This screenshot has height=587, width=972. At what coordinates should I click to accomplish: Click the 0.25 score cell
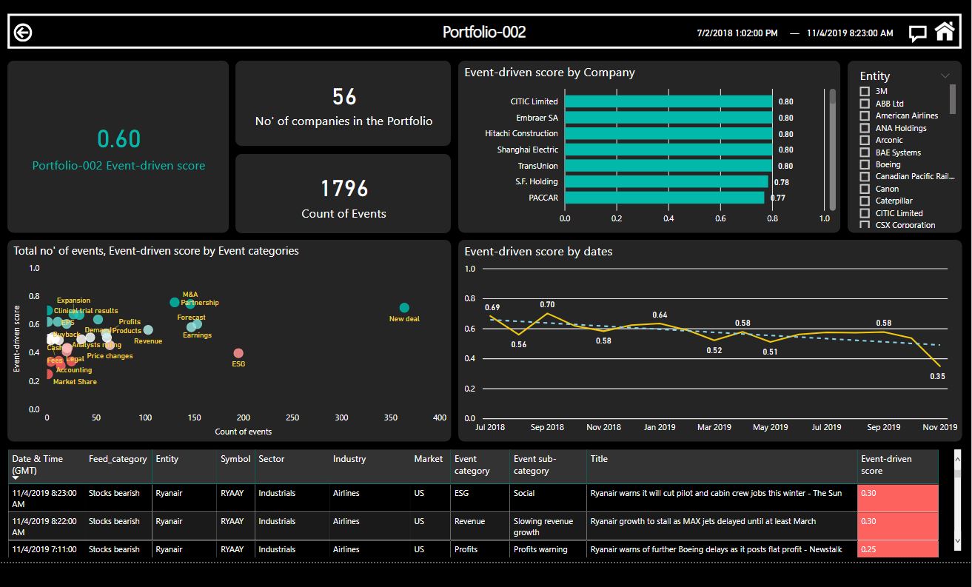[898, 549]
